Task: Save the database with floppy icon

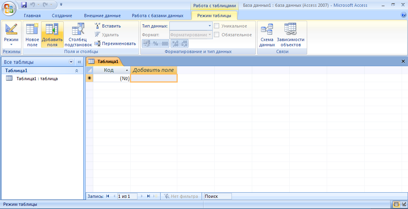Action: 24,5
